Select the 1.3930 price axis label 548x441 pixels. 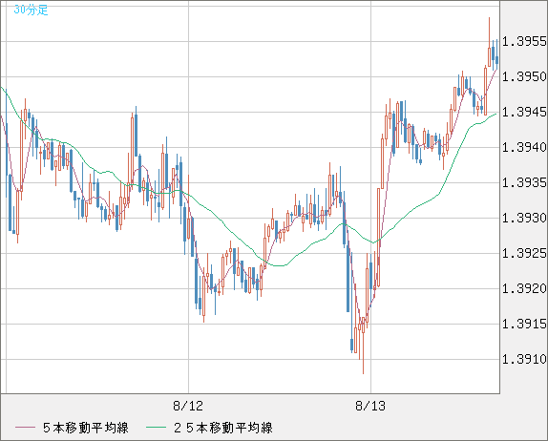524,218
